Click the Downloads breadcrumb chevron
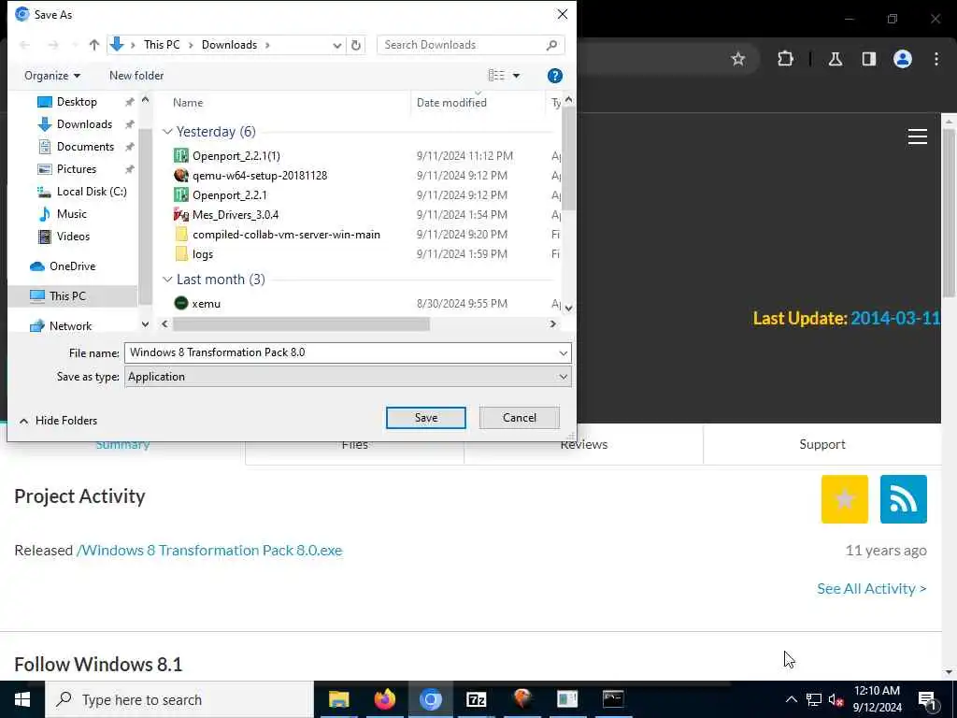957x718 pixels. (x=267, y=45)
